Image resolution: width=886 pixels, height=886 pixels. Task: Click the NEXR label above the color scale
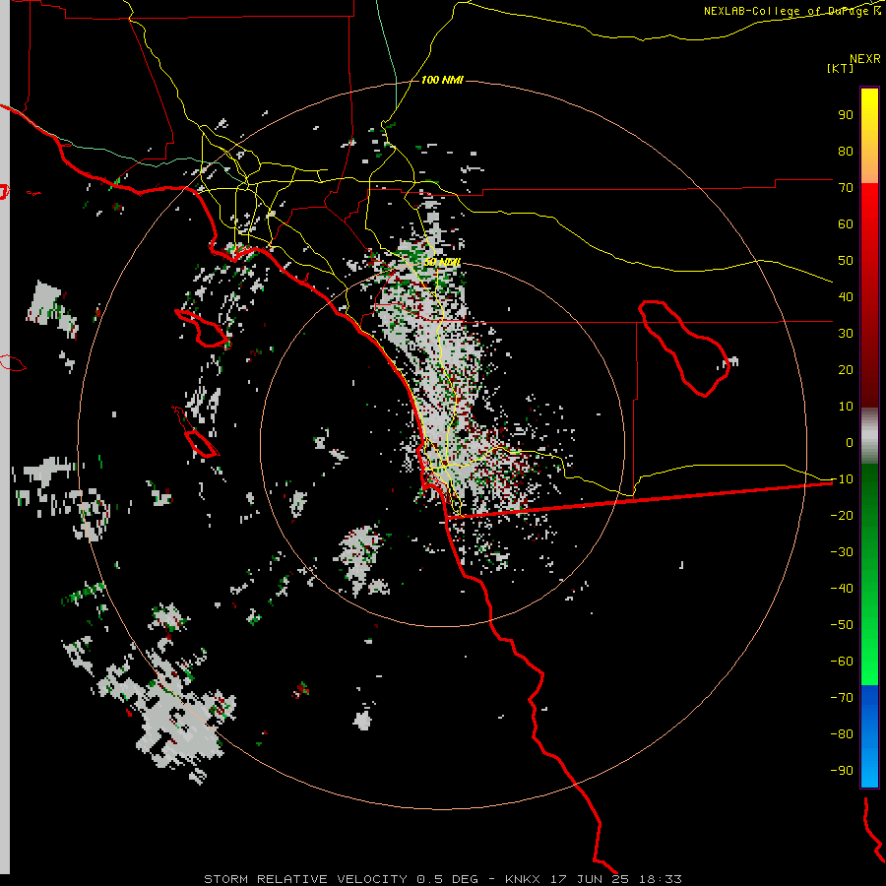864,59
